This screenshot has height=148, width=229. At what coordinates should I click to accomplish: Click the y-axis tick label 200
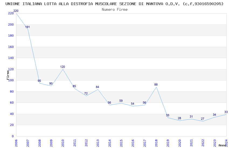pyautogui.click(x=11, y=24)
